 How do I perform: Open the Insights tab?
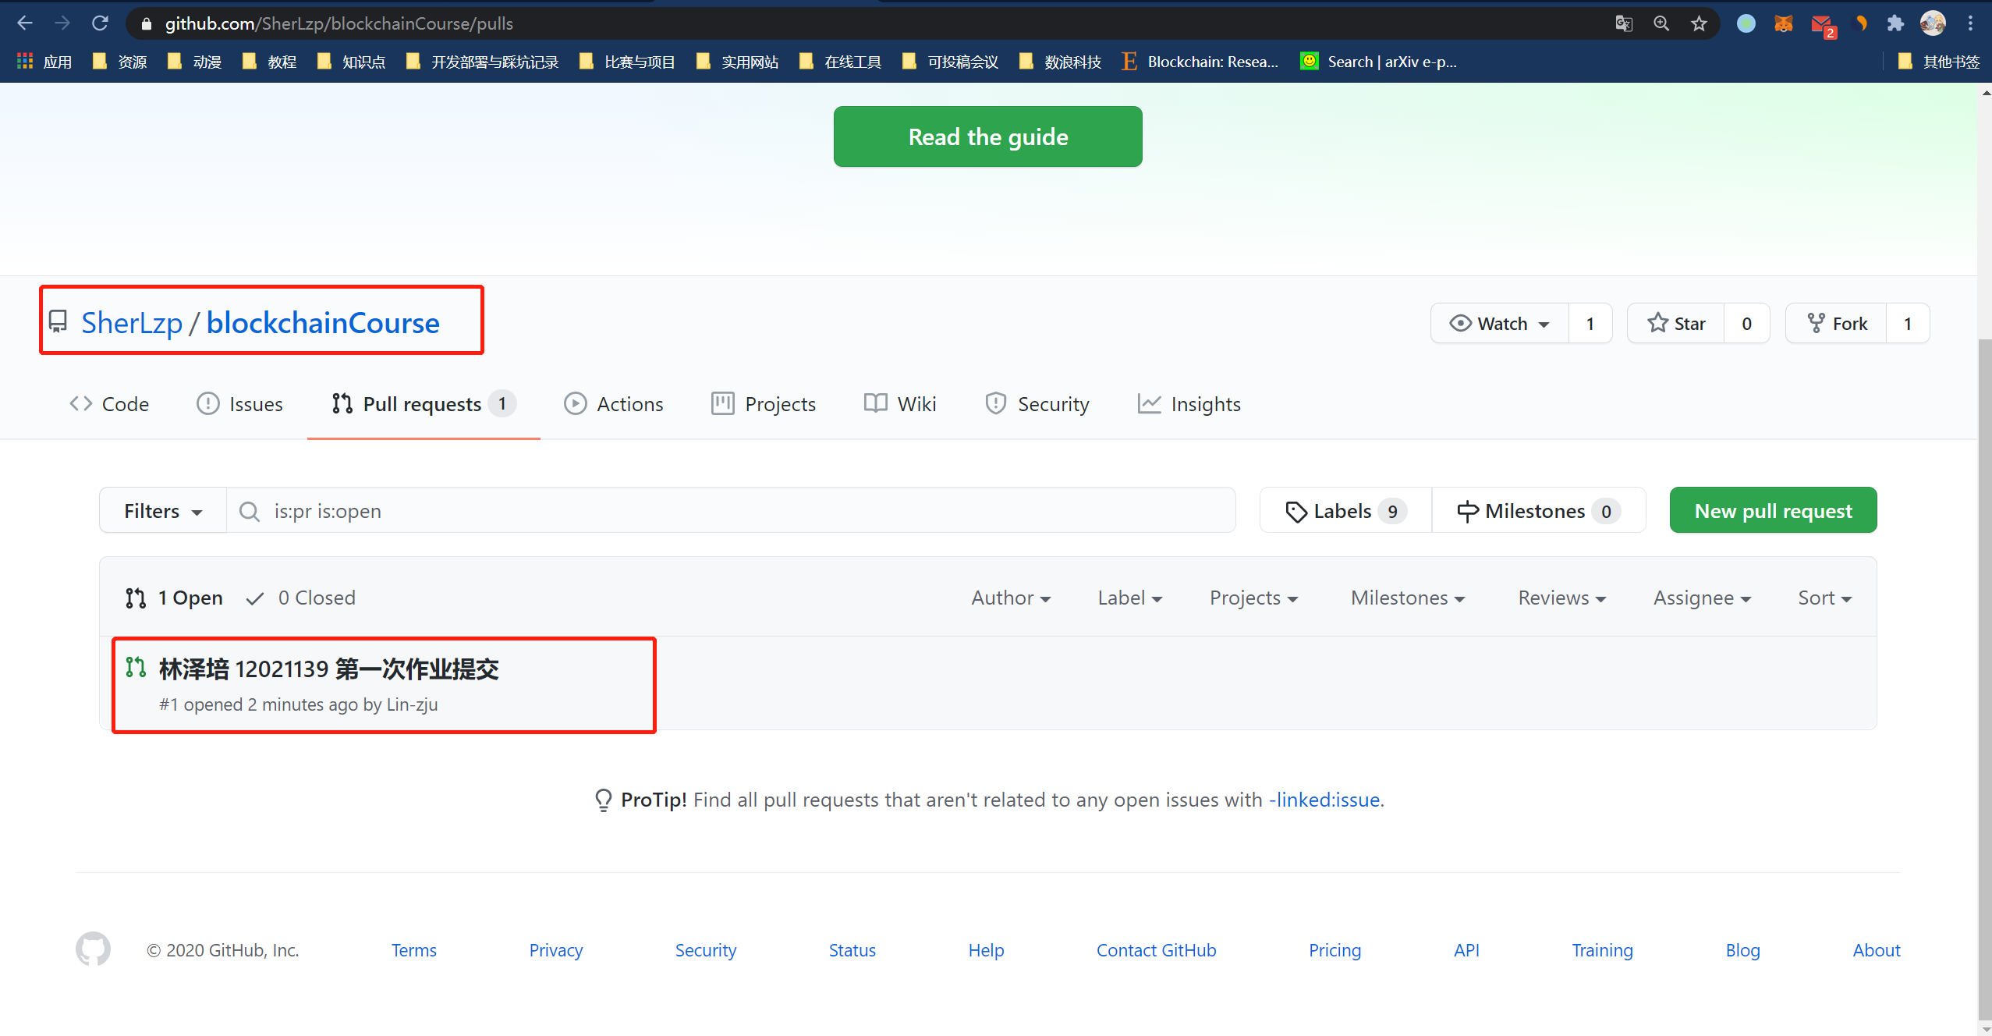pos(1189,404)
